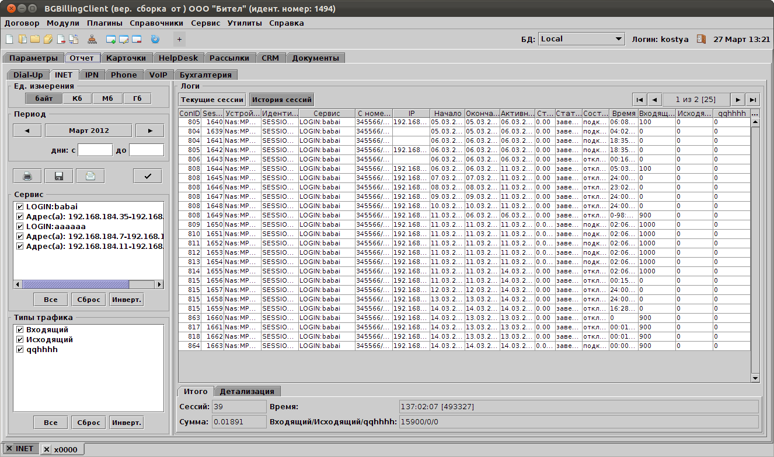774x457 pixels.
Task: Click the floppy disk save button
Action: 58,176
